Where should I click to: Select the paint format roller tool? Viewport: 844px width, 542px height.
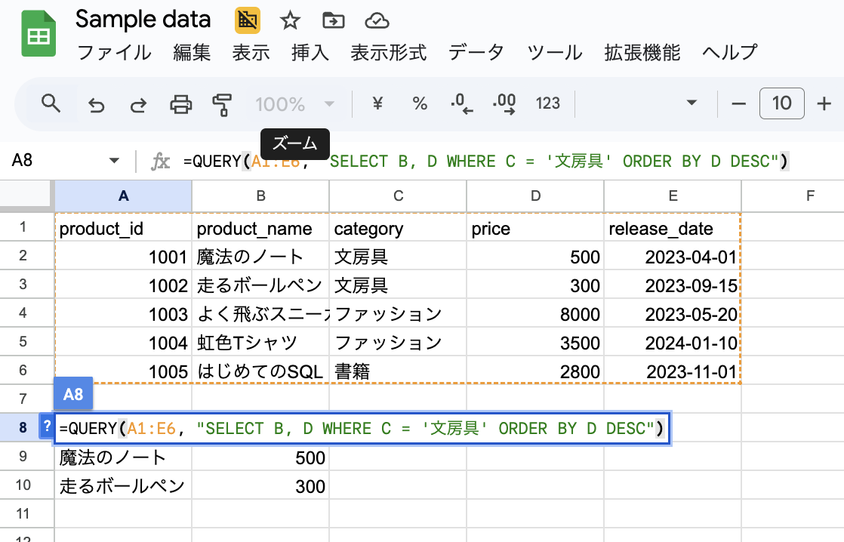(x=223, y=104)
